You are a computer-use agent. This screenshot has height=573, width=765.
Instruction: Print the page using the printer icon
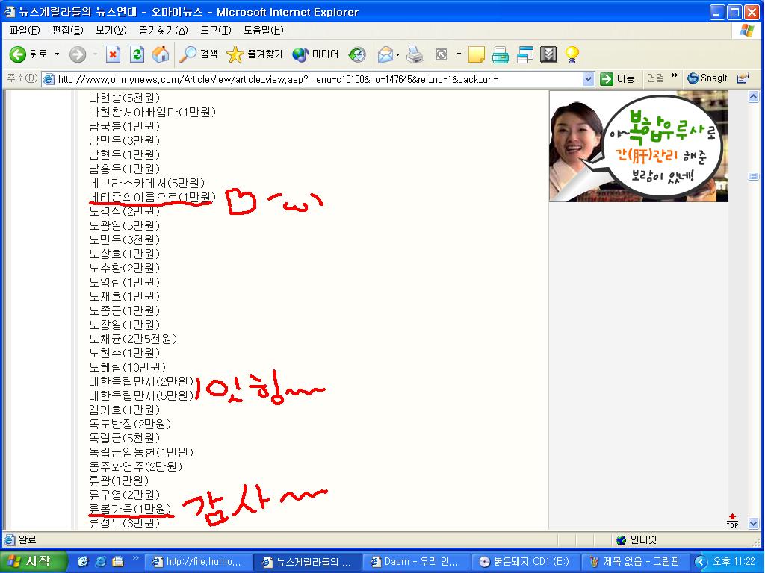(415, 54)
